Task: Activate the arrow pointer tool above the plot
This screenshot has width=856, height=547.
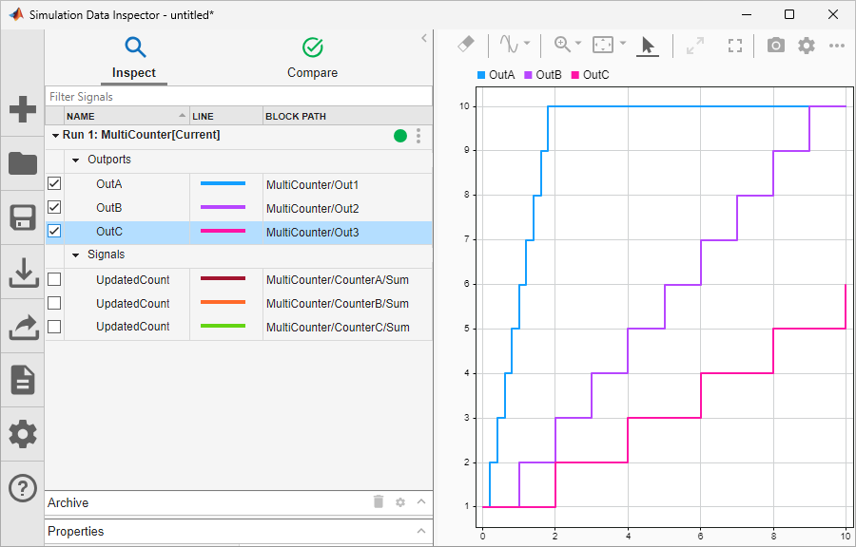Action: pos(648,45)
